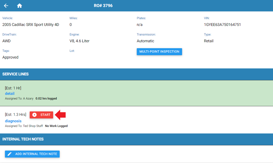Viewport: 273px width, 163px height.
Task: Click the 0.02 hrs logged text
Action: [46, 98]
